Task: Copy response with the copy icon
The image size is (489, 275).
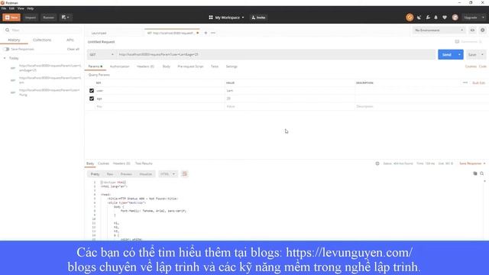Action: (475, 173)
